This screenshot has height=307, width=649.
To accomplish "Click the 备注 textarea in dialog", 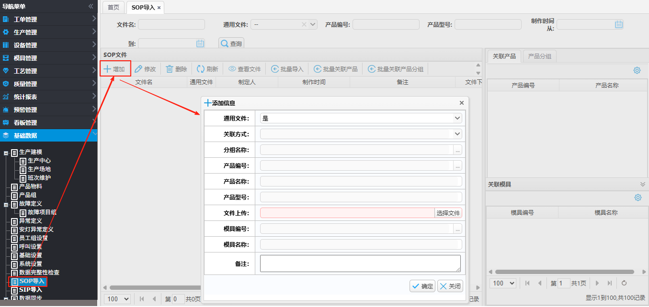I will click(360, 263).
